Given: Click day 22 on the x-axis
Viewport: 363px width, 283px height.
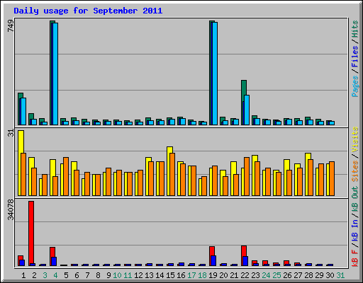Looking at the screenshot, I should 245,275.
